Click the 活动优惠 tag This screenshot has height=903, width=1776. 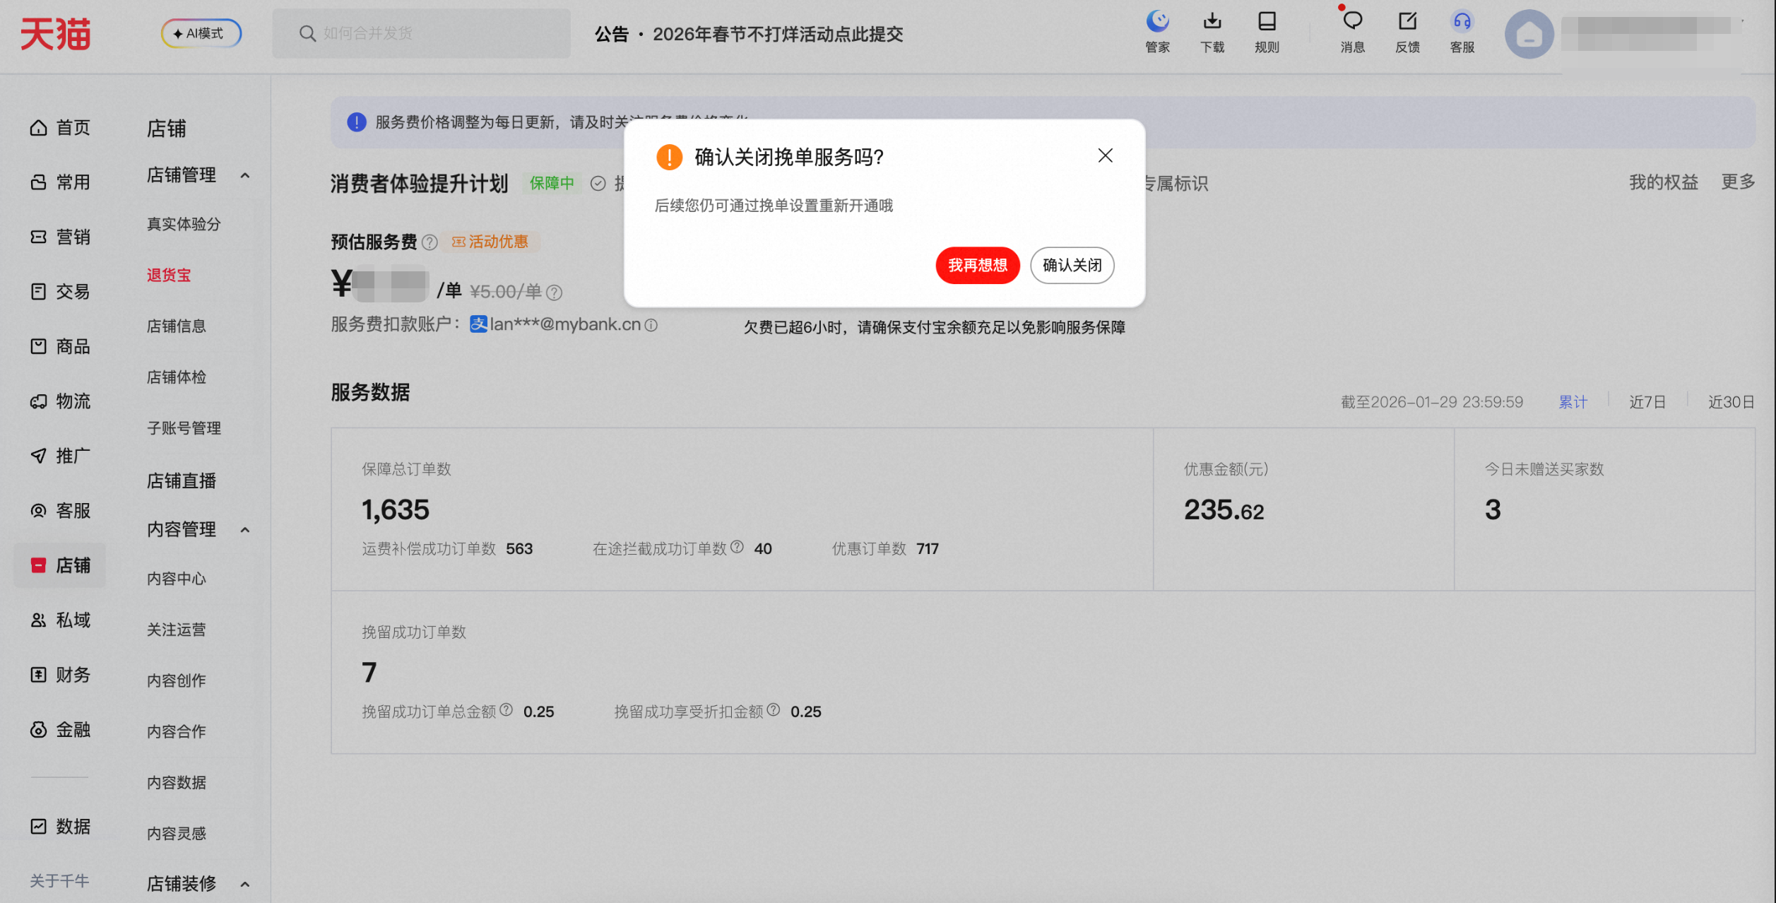491,242
